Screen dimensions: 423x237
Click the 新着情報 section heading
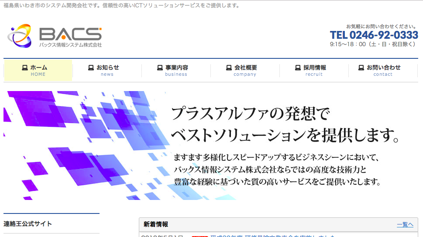[156, 224]
